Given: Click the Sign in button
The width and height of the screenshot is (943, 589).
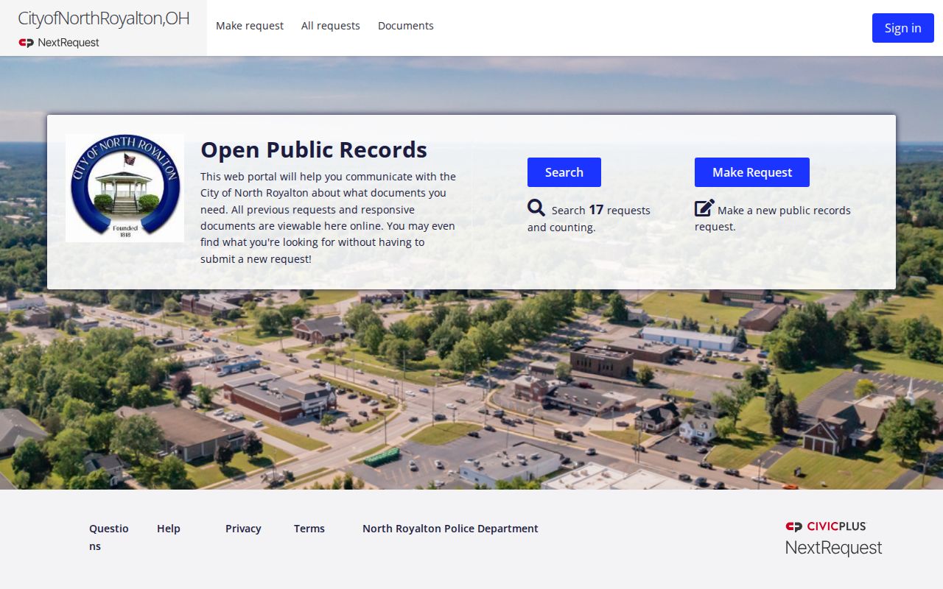Looking at the screenshot, I should [x=902, y=28].
